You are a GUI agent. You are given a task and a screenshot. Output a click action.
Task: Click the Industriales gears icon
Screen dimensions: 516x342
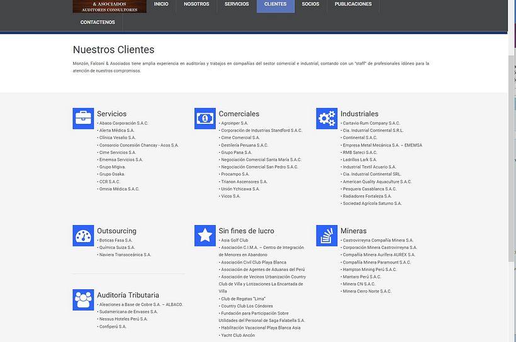click(x=327, y=118)
